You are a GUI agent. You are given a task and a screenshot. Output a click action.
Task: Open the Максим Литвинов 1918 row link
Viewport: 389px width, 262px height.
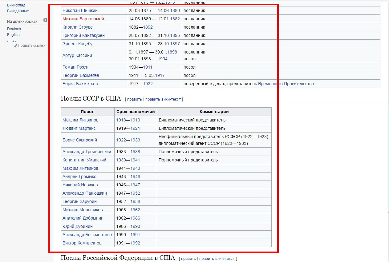pyautogui.click(x=80, y=120)
